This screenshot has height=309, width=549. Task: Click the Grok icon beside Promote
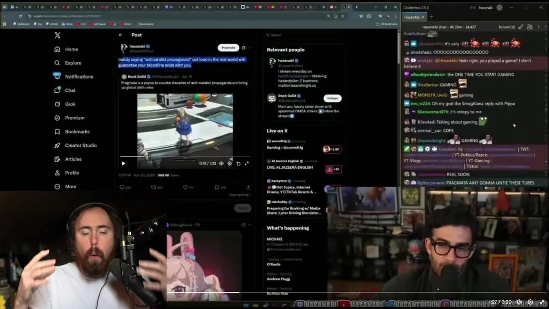coord(244,48)
